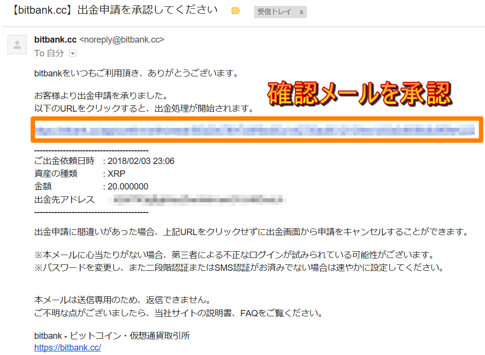
Task: Click the sender avatar placeholder icon
Action: pyautogui.click(x=17, y=45)
